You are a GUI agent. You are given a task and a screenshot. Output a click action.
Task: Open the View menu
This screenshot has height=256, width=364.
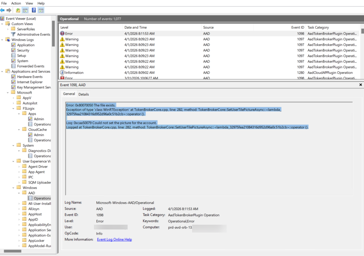[x=29, y=3]
